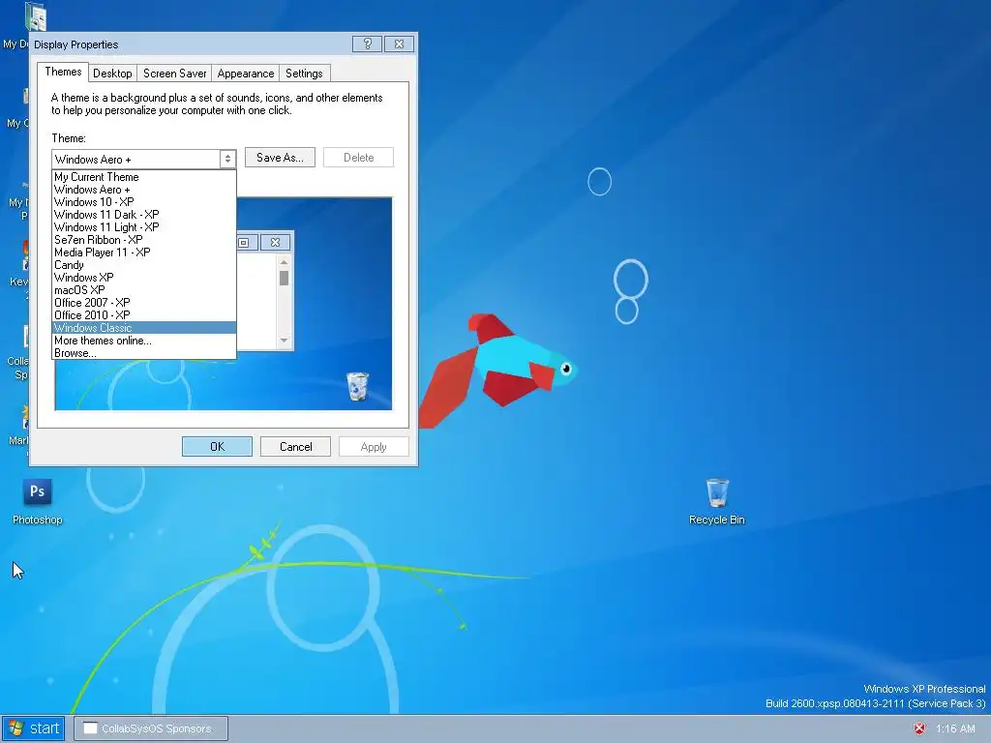Click More themes online option

tap(144, 341)
